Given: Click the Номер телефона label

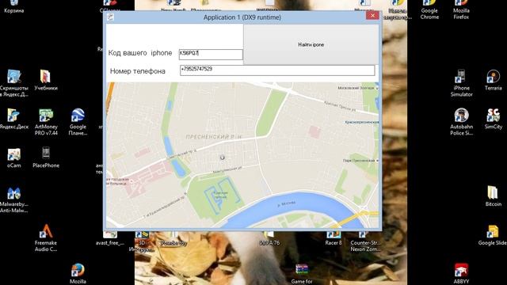Looking at the screenshot, I should pyautogui.click(x=137, y=71).
